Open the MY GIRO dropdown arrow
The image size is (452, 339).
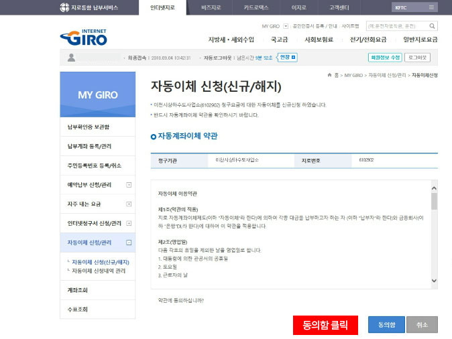point(286,26)
